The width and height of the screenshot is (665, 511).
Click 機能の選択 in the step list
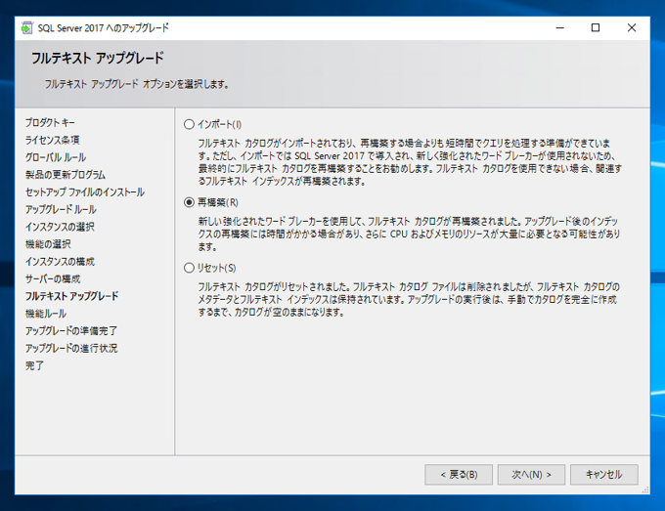click(x=48, y=244)
